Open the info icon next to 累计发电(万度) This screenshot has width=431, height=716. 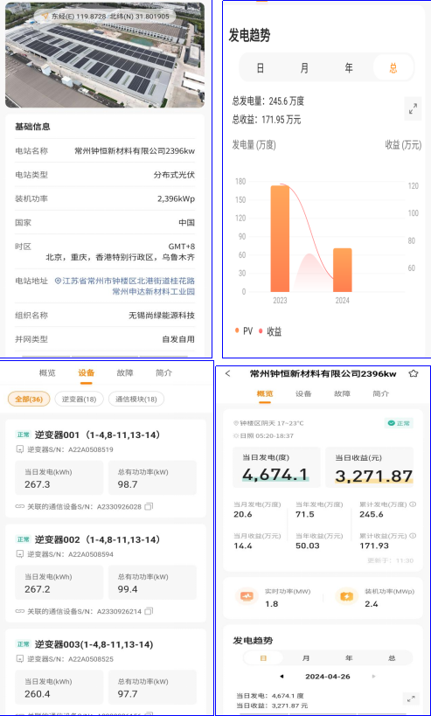point(414,504)
